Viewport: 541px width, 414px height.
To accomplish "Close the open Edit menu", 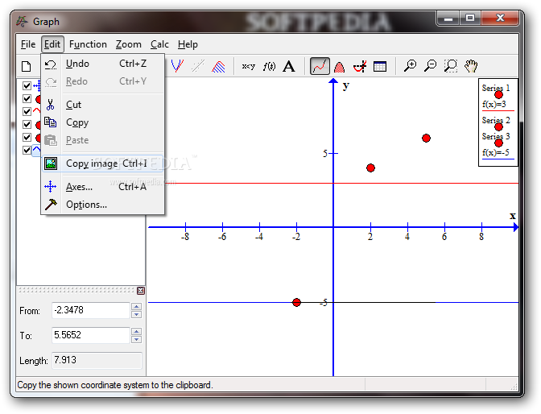I will [x=52, y=44].
